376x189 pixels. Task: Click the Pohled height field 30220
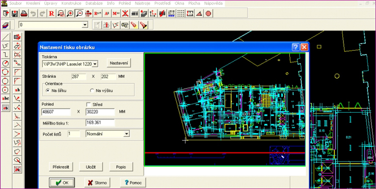coord(100,112)
